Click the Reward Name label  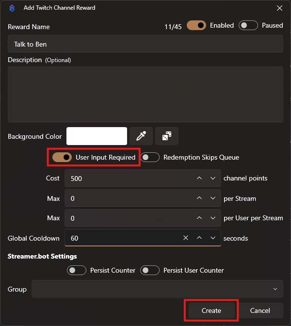click(x=29, y=27)
